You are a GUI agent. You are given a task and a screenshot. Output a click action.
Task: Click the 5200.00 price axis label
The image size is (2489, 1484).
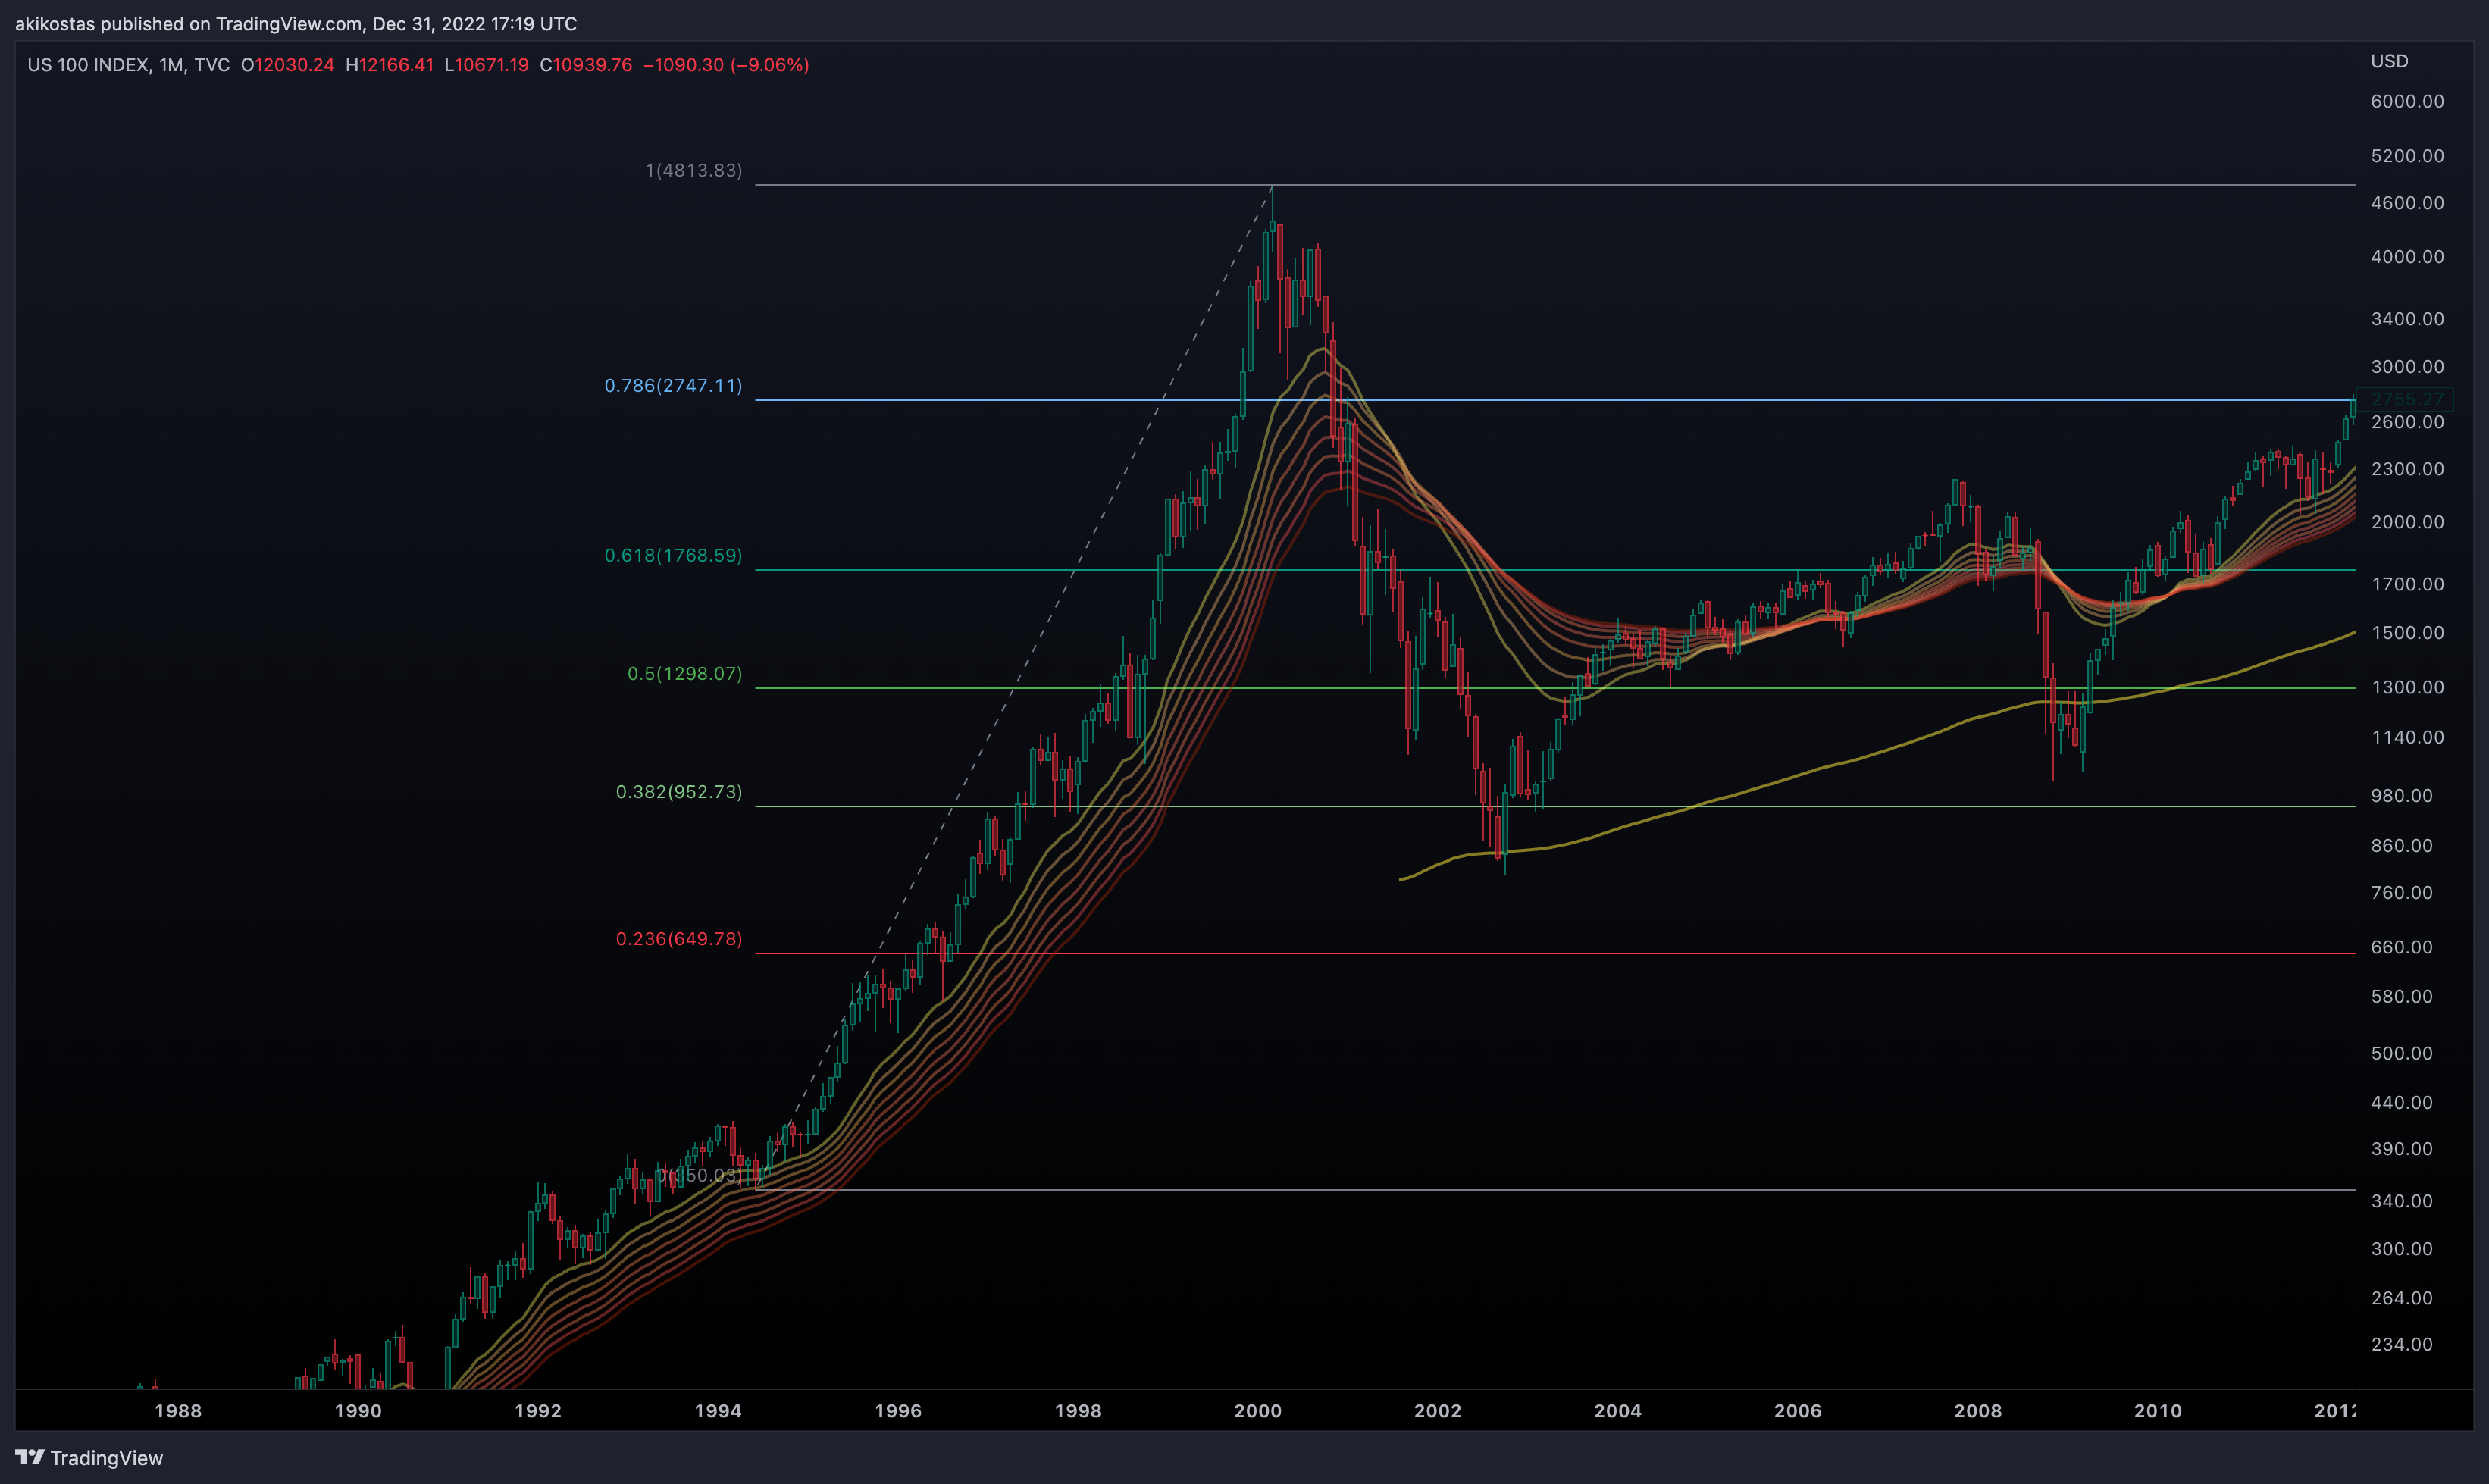(x=2407, y=156)
